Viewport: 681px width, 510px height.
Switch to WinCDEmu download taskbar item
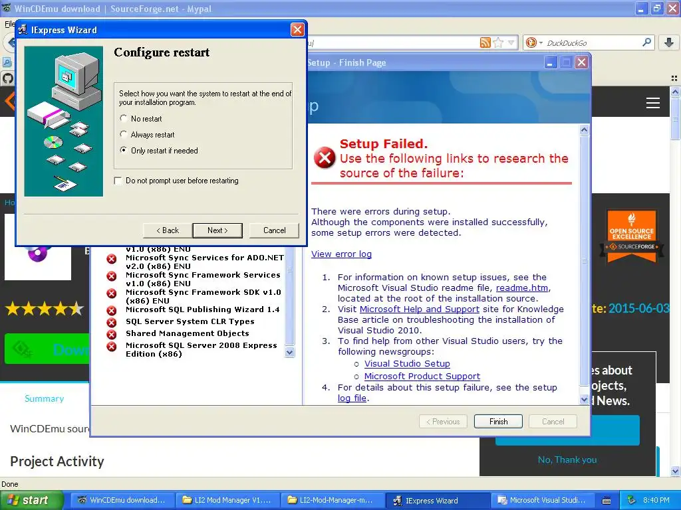pyautogui.click(x=122, y=500)
